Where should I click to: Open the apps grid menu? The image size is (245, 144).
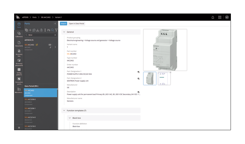(220, 17)
